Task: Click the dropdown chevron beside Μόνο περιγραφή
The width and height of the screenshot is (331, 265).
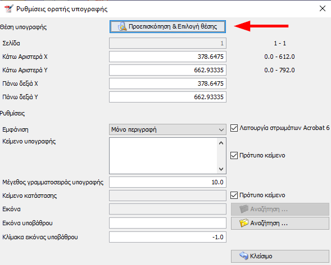Action: coord(221,129)
